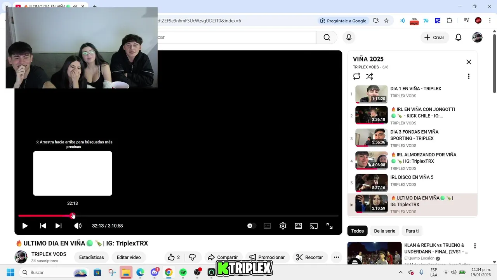Viewport: 497px width, 280px height.
Task: Open more actions ellipsis below video
Action: 336,257
